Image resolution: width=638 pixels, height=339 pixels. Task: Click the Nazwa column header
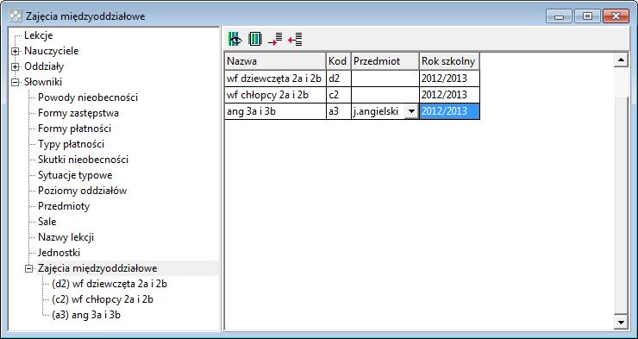point(275,61)
